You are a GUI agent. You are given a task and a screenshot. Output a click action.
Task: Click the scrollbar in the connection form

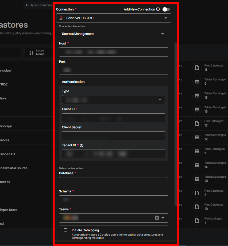[x=176, y=123]
